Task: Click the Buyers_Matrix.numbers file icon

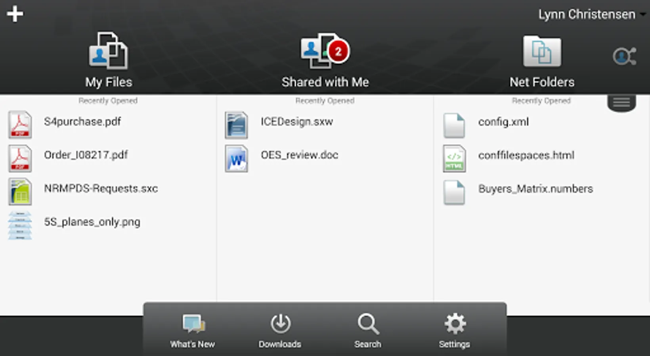Action: pyautogui.click(x=454, y=192)
